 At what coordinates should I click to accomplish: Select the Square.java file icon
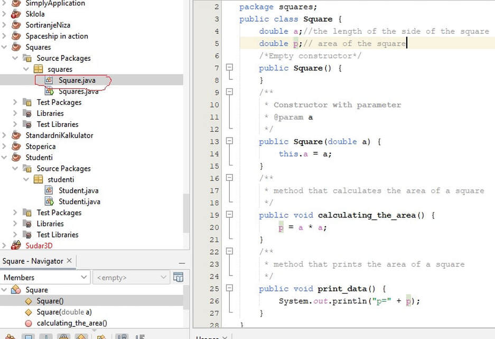click(x=49, y=80)
